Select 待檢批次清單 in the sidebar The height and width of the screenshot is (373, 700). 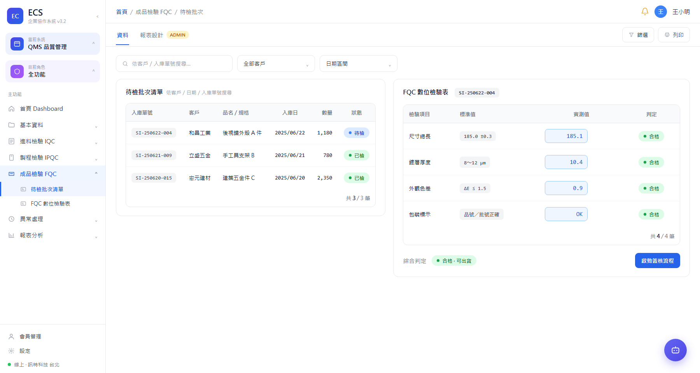point(53,189)
